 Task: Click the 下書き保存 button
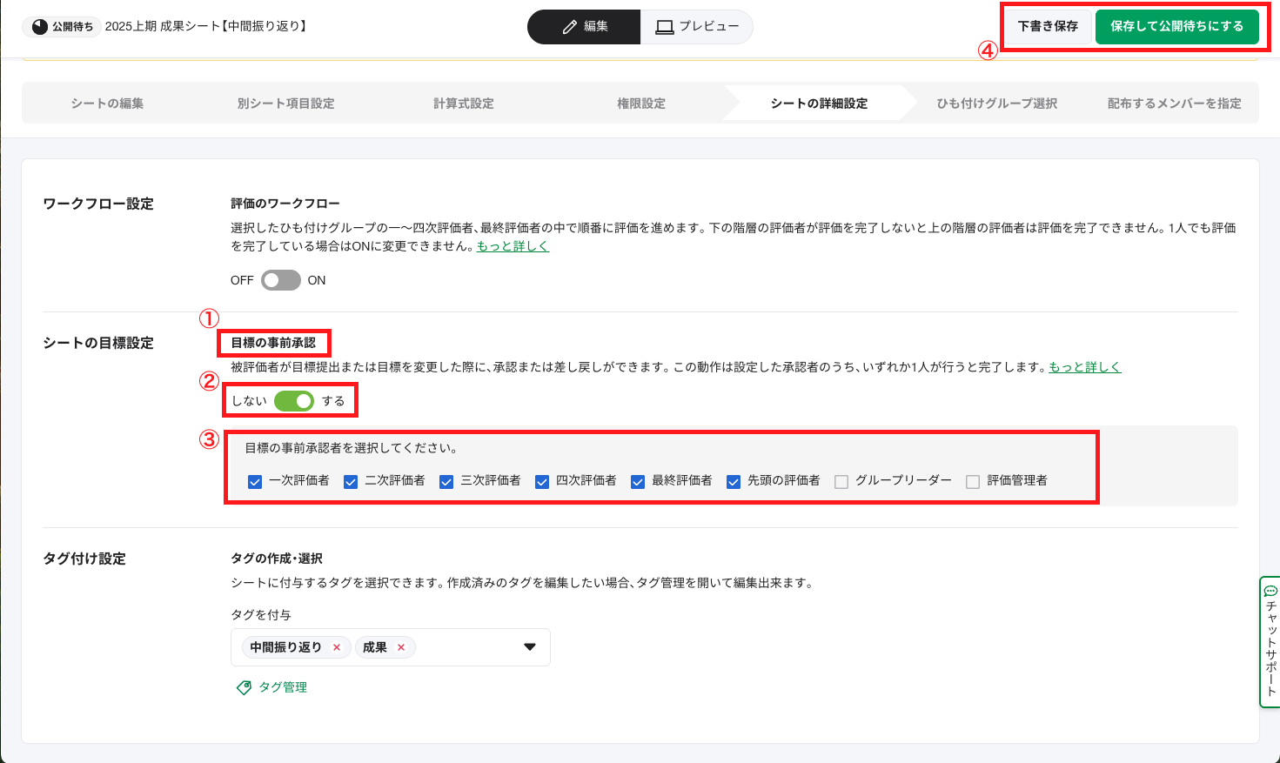click(1046, 27)
